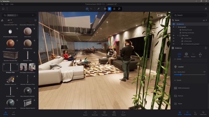
Task: Hide the third Villa_Final child object
Action: point(173,44)
